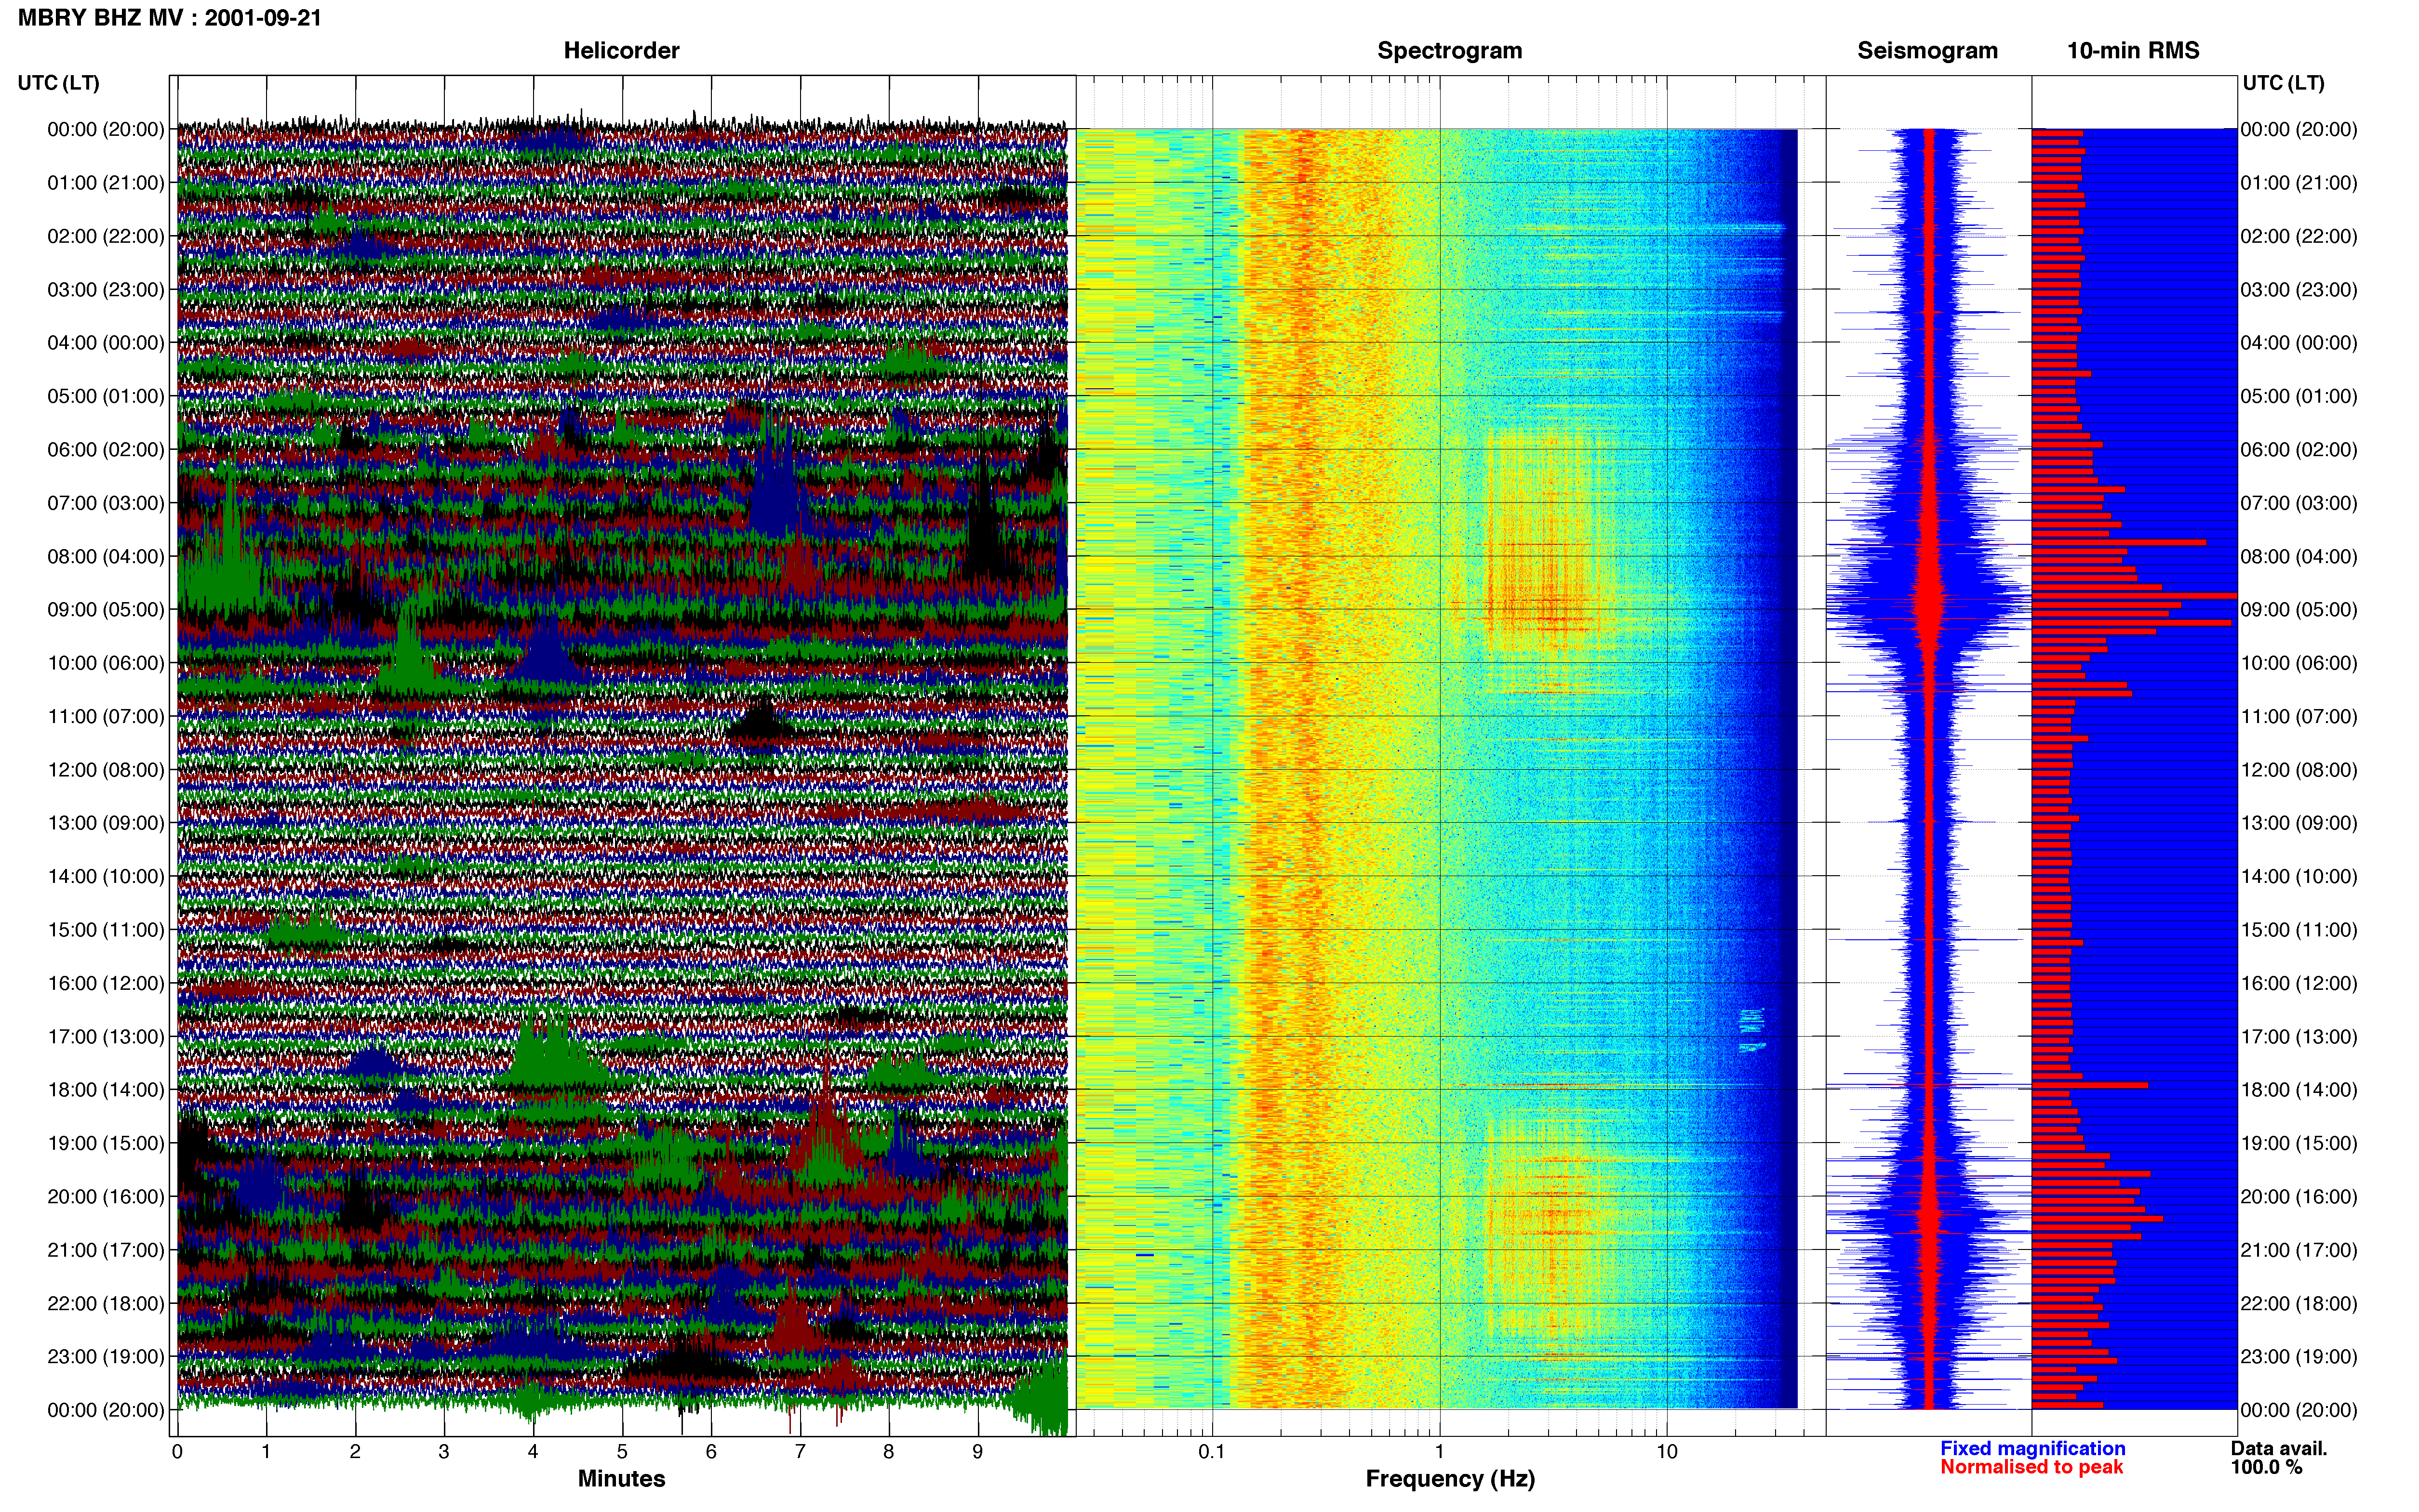The image size is (2419, 1512).
Task: Click left time label '07:00 (03:00)'
Action: (x=106, y=503)
